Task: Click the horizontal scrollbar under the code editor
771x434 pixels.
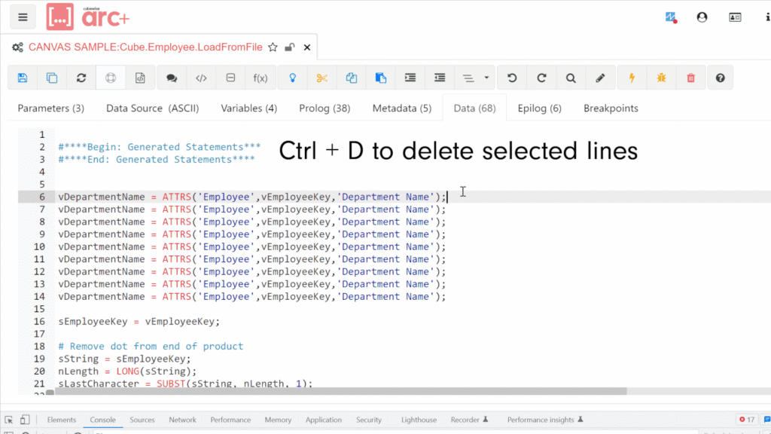Action: coord(339,391)
